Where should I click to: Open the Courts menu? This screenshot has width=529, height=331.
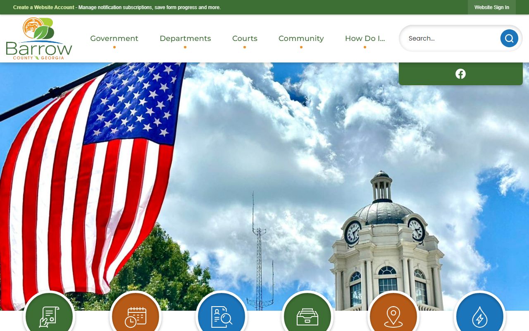(x=245, y=38)
